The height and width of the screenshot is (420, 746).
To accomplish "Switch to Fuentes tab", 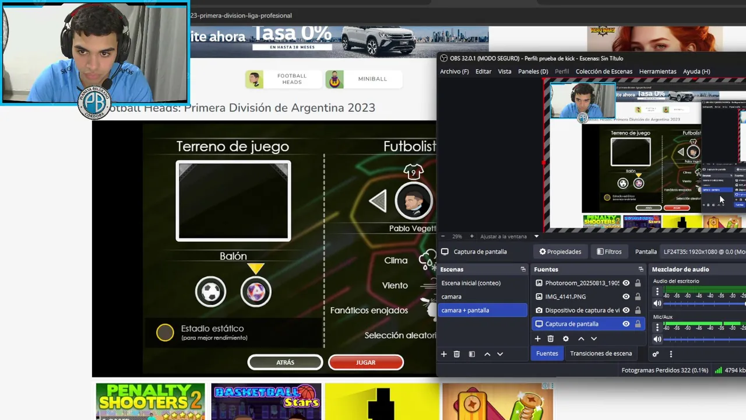I will (x=547, y=353).
